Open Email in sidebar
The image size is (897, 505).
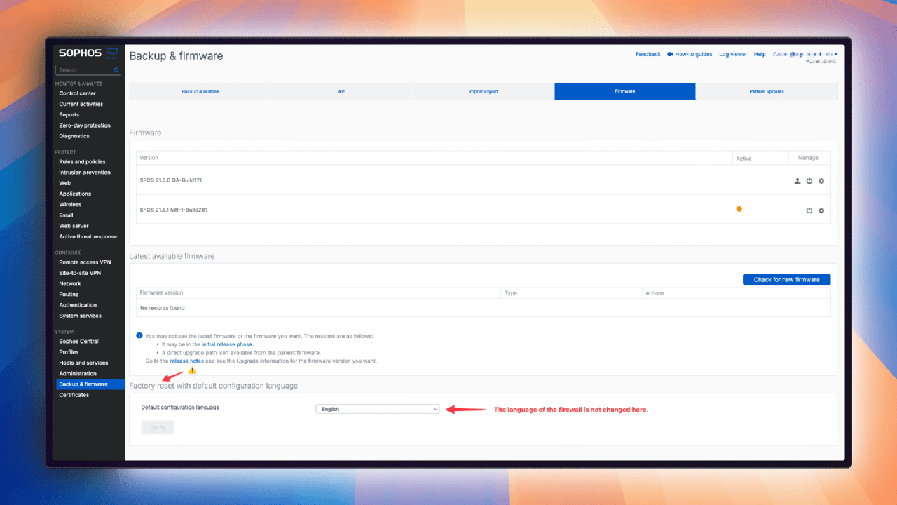tap(66, 215)
